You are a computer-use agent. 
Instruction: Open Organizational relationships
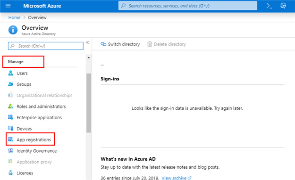[44, 96]
